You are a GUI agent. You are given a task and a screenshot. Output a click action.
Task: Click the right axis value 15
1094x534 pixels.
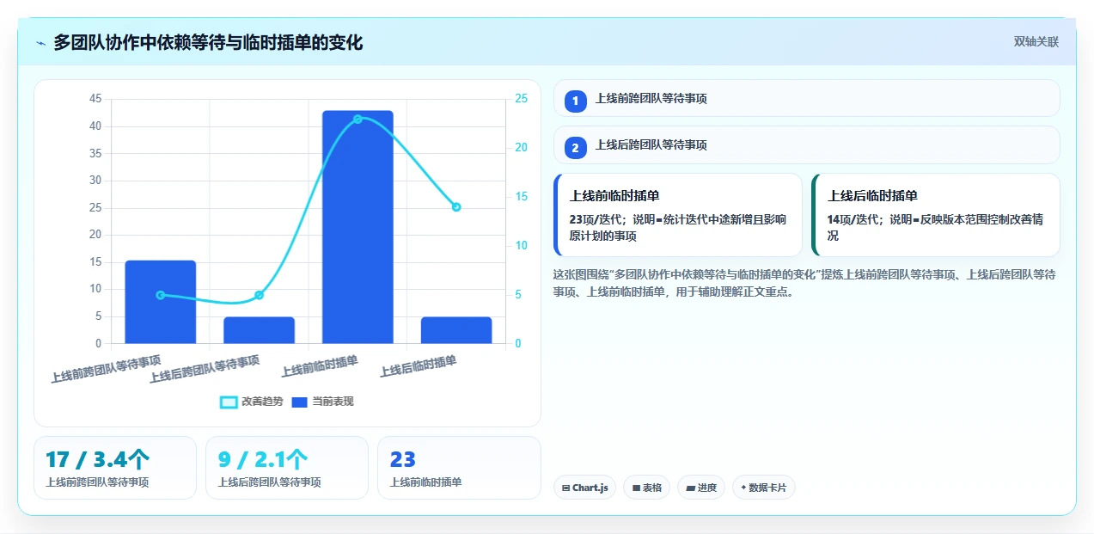click(522, 197)
